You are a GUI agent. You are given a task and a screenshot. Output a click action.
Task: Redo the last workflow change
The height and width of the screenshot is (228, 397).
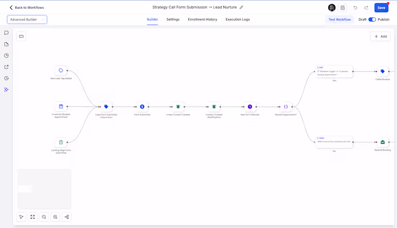pyautogui.click(x=366, y=8)
